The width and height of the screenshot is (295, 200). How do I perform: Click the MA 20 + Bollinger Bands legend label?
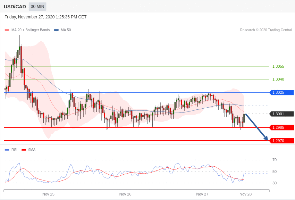click(x=31, y=30)
